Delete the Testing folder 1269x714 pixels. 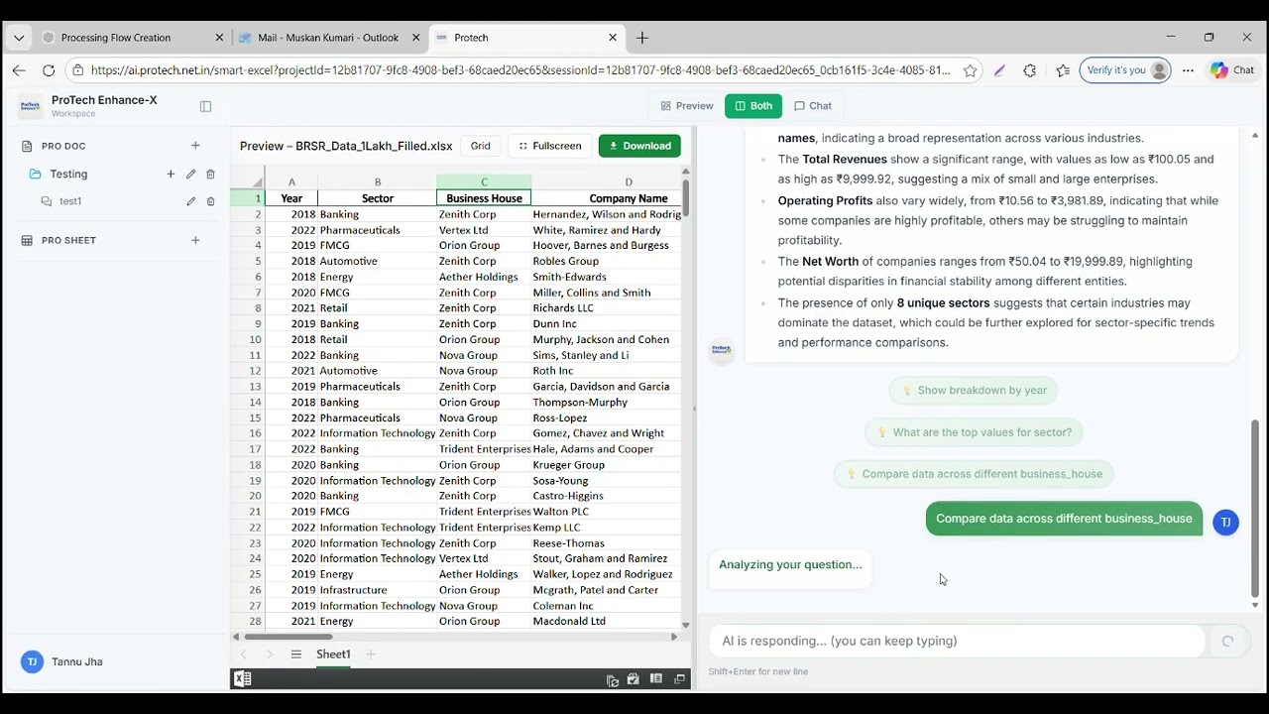tap(210, 175)
